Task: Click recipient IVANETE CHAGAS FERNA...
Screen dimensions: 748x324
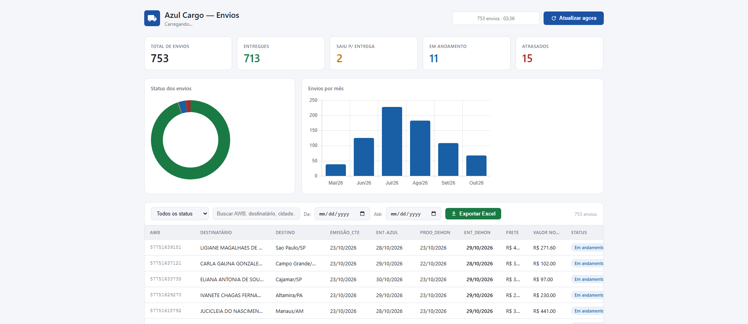Action: click(231, 295)
